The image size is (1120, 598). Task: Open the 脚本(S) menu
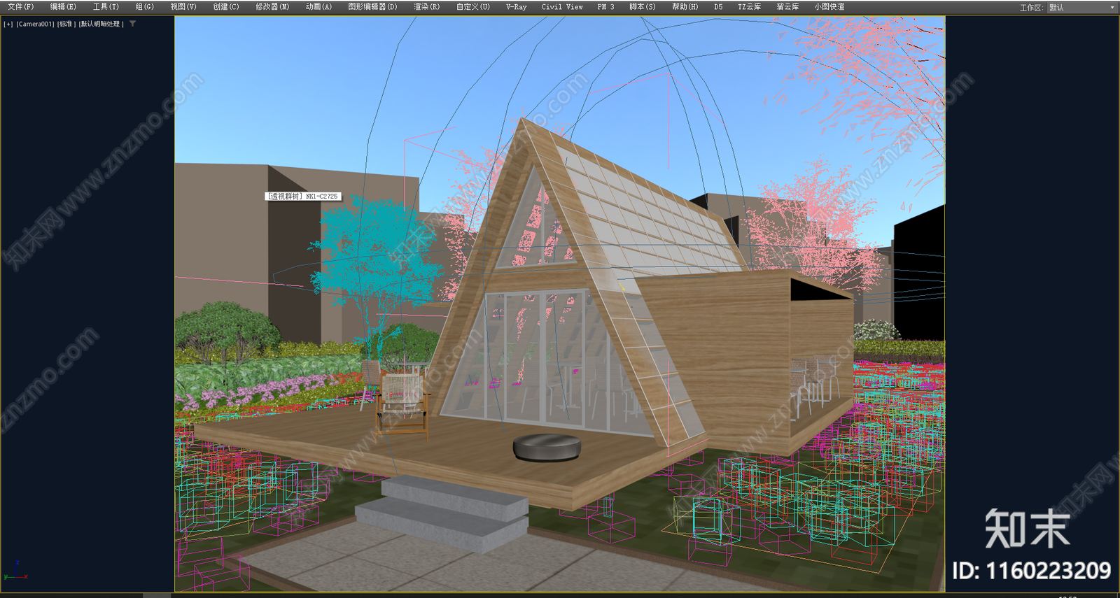point(643,6)
